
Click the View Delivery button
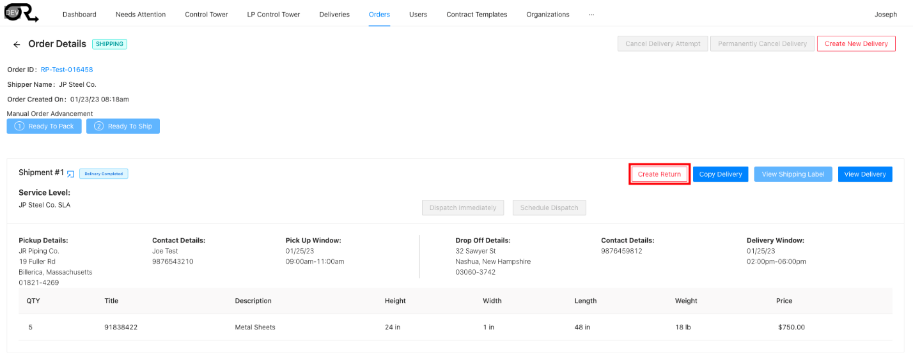coord(864,174)
